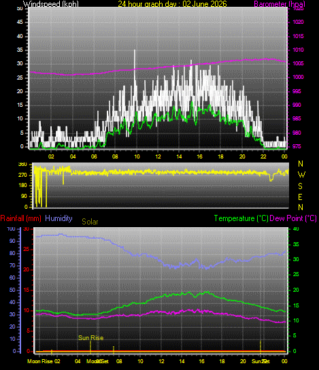Click the "Moon Rise" label on time axis
The width and height of the screenshot is (319, 370).
[x=40, y=361]
